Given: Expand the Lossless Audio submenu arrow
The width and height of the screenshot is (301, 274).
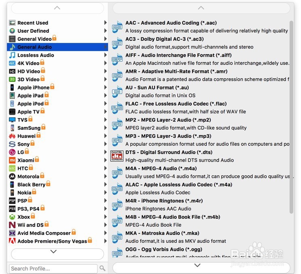Looking at the screenshot, I should [105, 55].
